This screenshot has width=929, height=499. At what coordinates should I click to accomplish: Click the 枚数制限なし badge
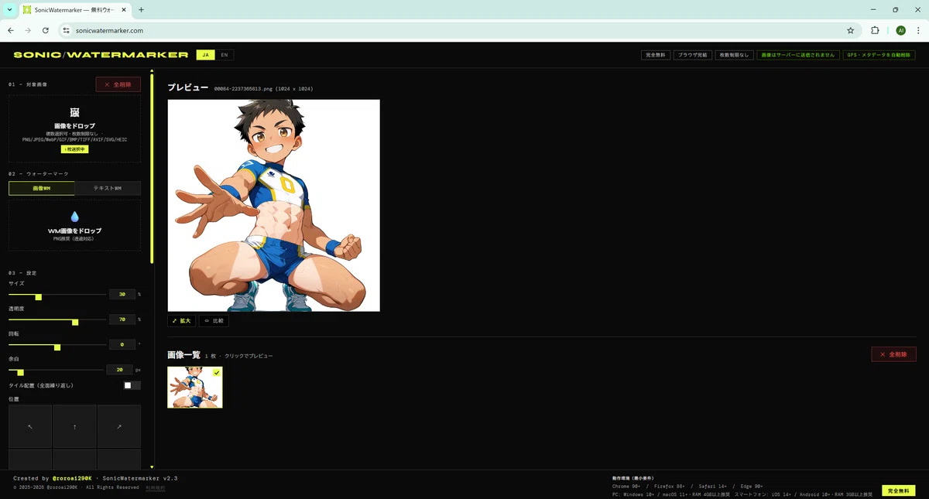(734, 55)
